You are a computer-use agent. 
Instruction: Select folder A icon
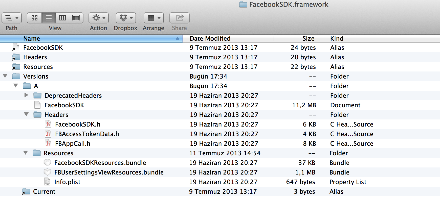27,86
